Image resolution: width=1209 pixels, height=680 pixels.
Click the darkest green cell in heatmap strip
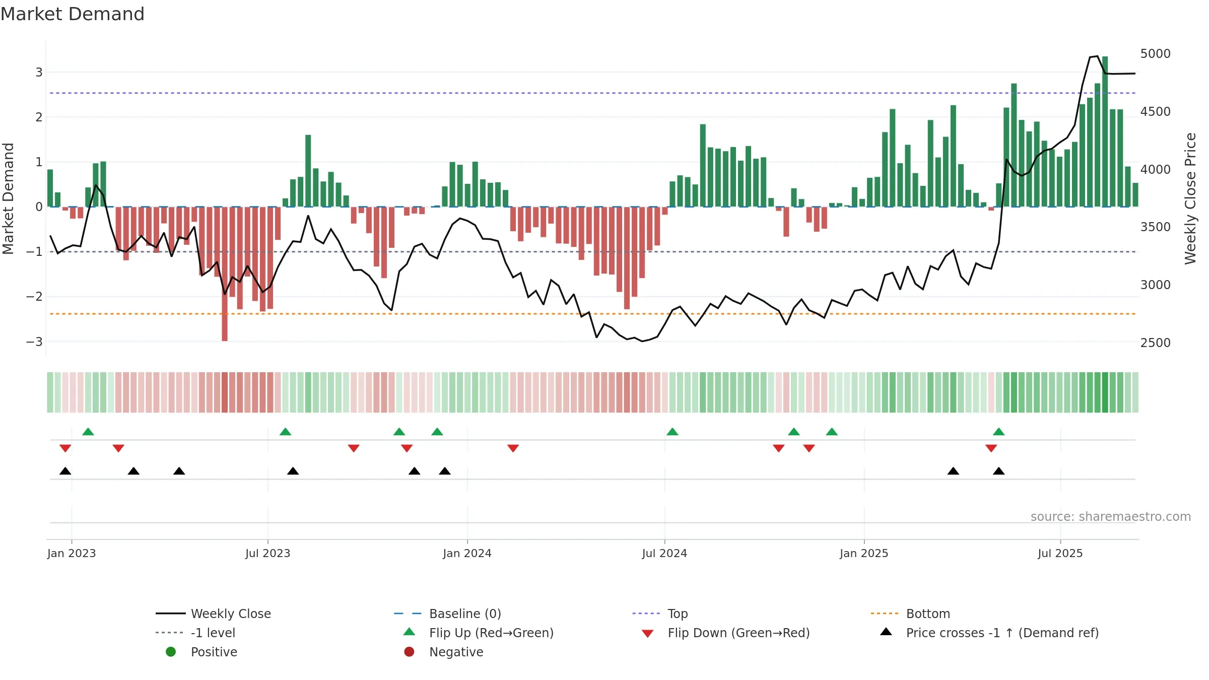point(1105,392)
